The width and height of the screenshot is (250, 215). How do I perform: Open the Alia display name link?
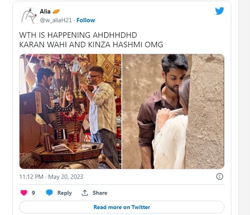(45, 12)
